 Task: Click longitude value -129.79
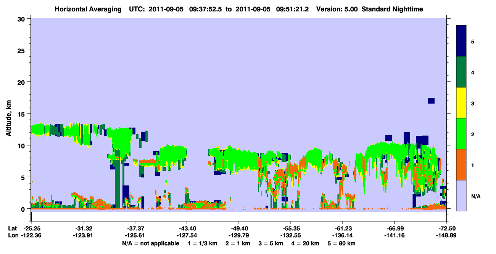[x=238, y=235]
